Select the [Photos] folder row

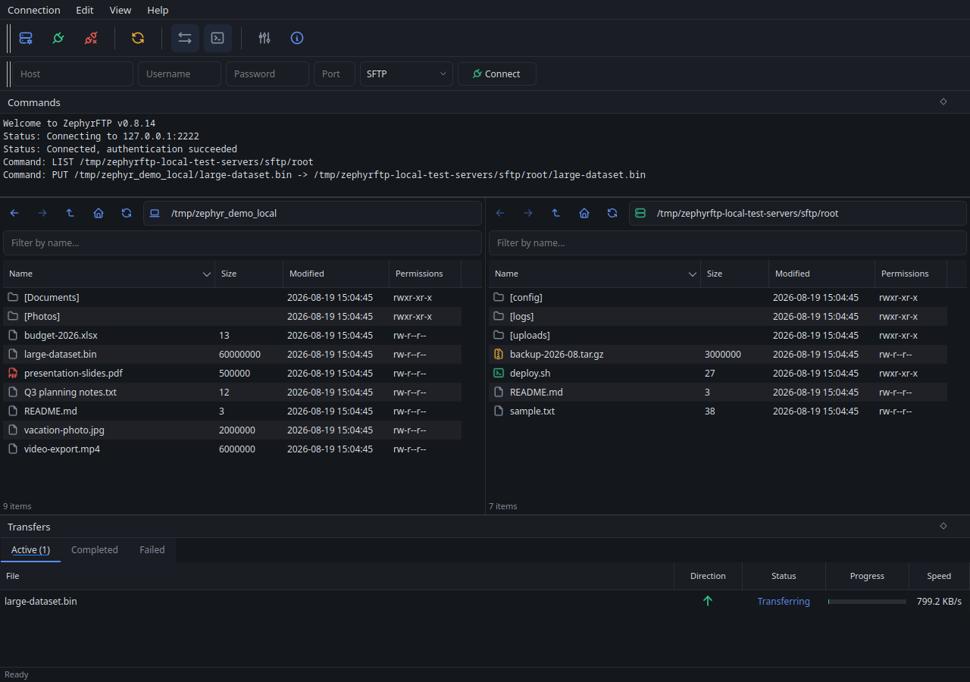[x=232, y=316]
